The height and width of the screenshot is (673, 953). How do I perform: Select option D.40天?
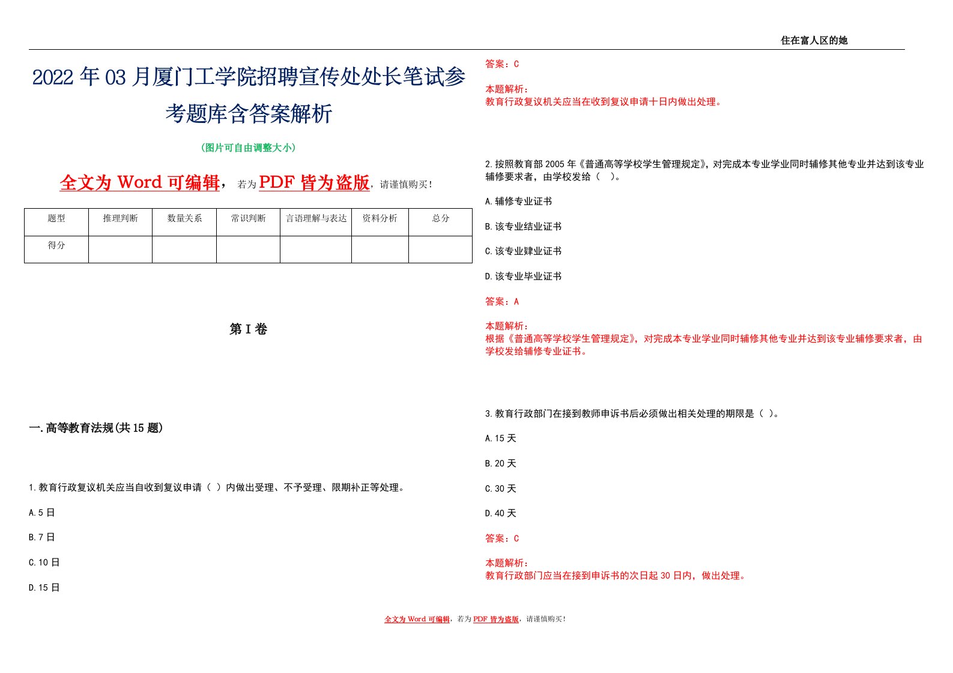501,513
